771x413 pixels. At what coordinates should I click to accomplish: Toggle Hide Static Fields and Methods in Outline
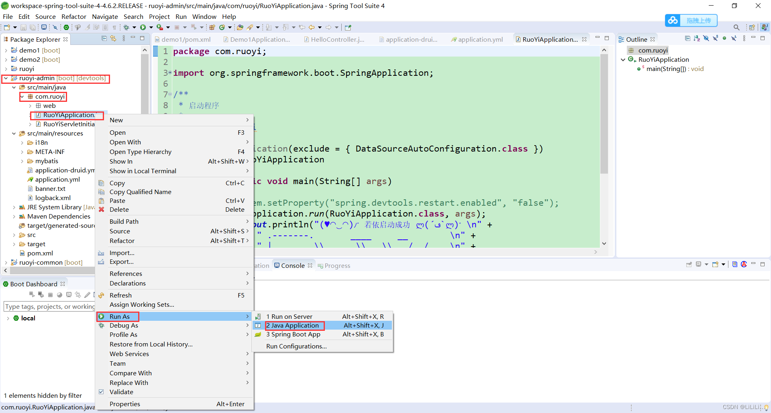coord(715,38)
